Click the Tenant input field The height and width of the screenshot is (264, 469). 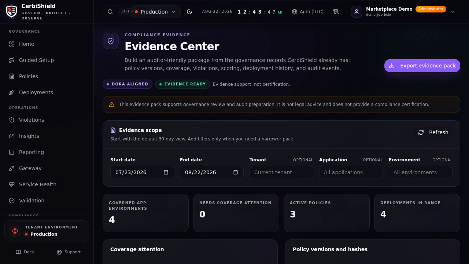(281, 172)
